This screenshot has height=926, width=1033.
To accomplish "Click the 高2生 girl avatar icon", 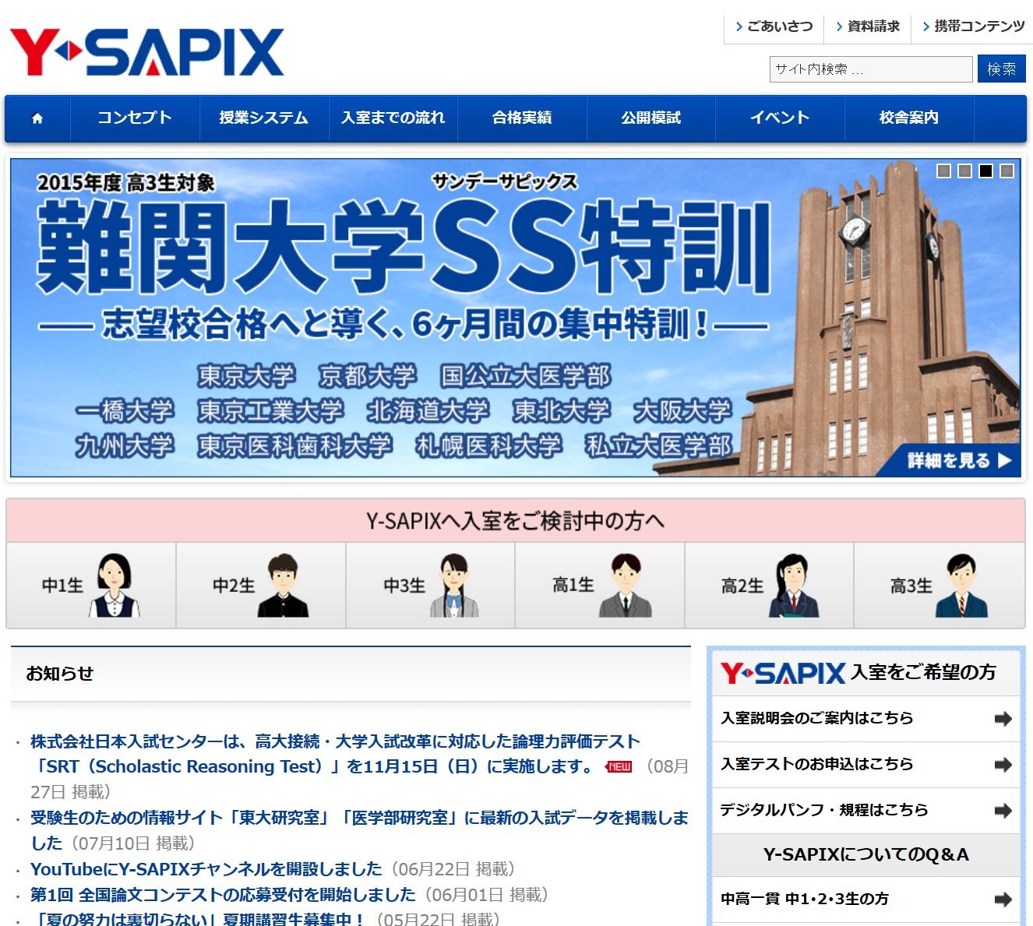I will tap(794, 586).
